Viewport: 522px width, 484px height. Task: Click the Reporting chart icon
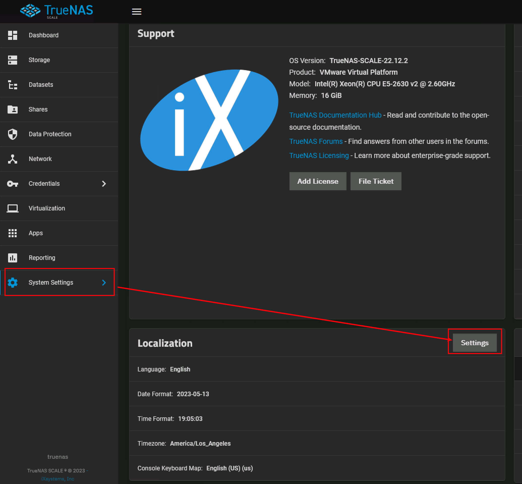click(13, 258)
